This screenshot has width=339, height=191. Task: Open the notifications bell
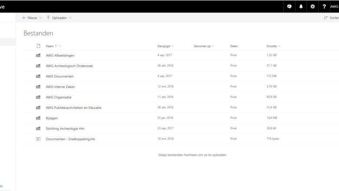pyautogui.click(x=301, y=7)
